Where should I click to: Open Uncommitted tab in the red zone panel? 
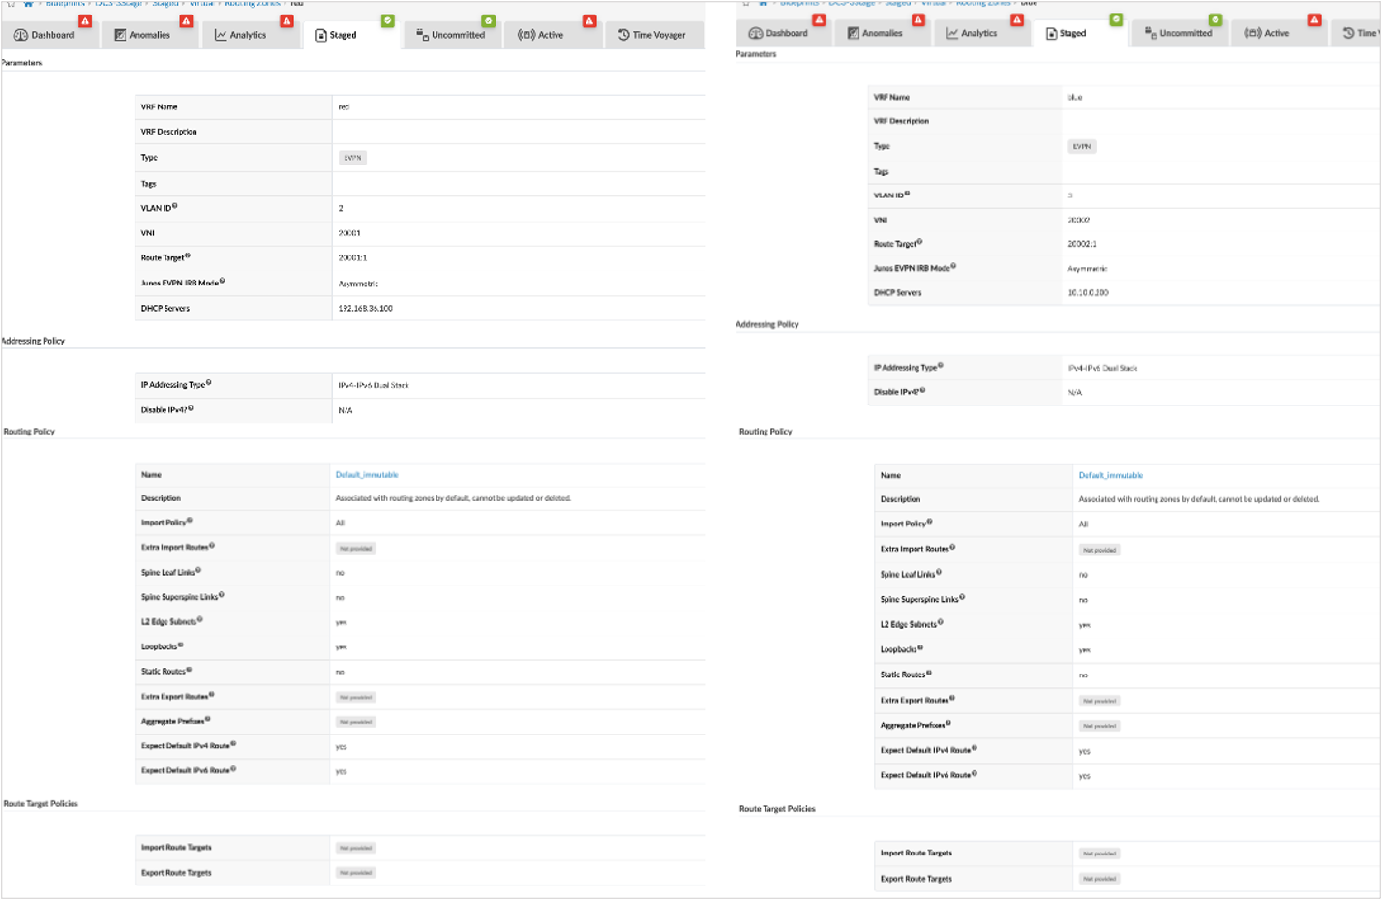451,35
